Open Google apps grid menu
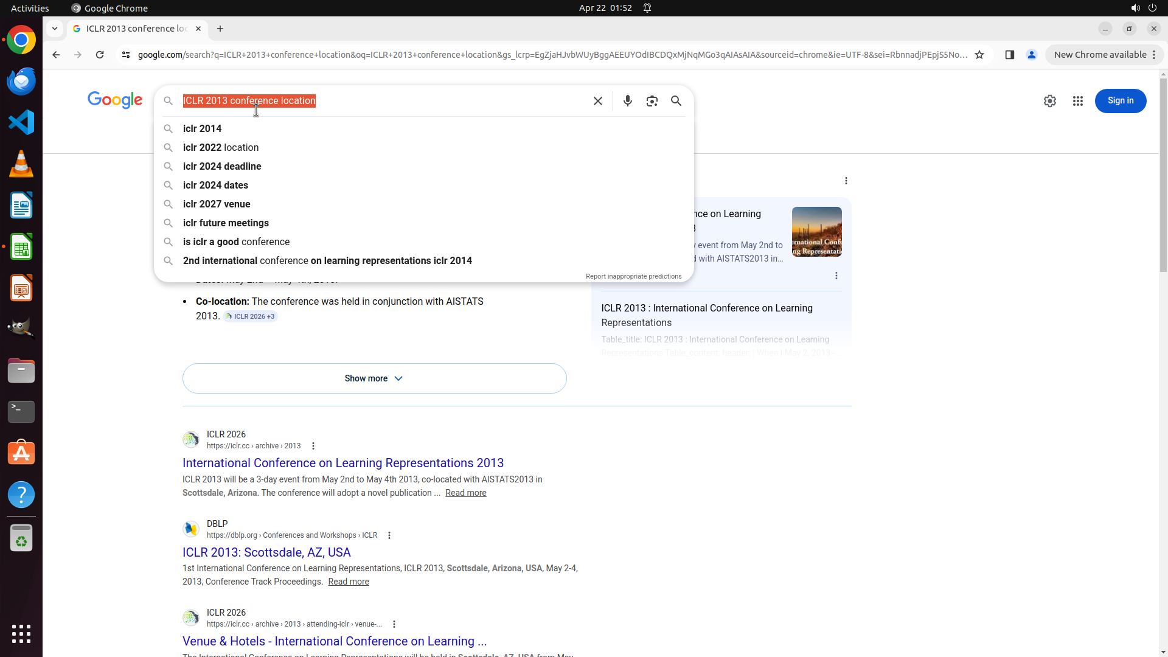 pyautogui.click(x=1077, y=101)
